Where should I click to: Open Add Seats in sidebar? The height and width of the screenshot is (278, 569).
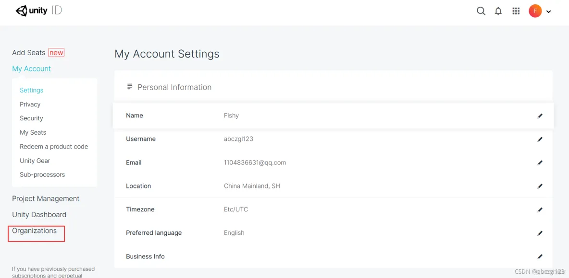(29, 53)
